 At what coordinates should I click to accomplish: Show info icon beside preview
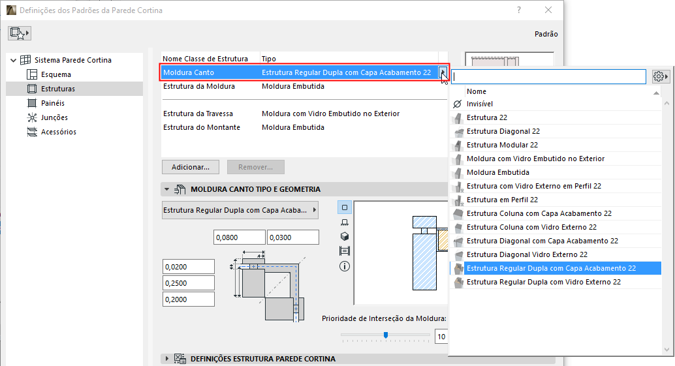[345, 266]
